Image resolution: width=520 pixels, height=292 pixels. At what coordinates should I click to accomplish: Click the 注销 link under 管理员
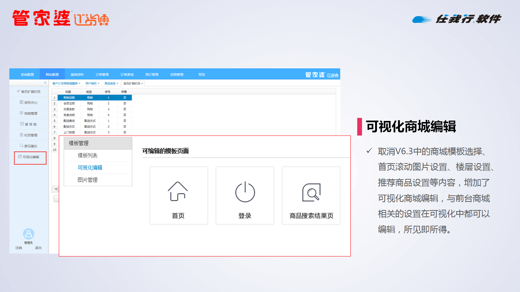pos(19,248)
